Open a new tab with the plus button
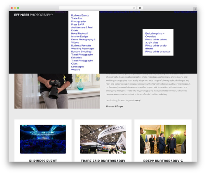The width and height of the screenshot is (206, 174). point(195,9)
